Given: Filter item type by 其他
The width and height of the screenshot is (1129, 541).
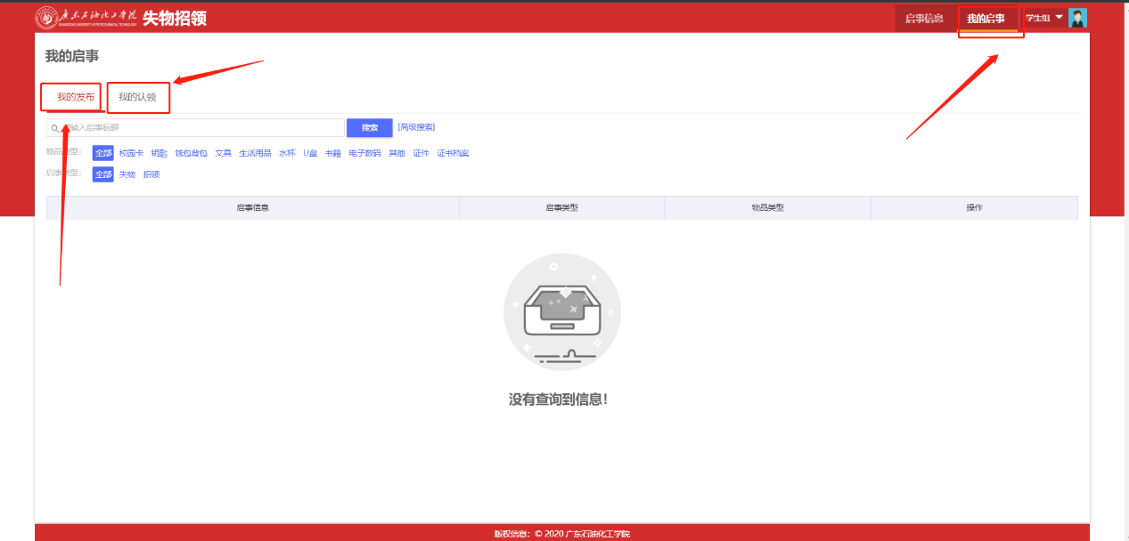Looking at the screenshot, I should 397,153.
